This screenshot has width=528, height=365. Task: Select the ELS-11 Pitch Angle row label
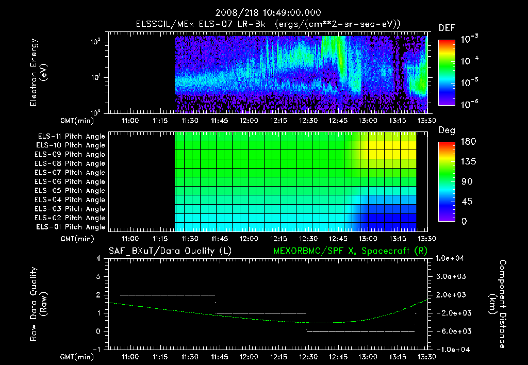click(x=71, y=137)
